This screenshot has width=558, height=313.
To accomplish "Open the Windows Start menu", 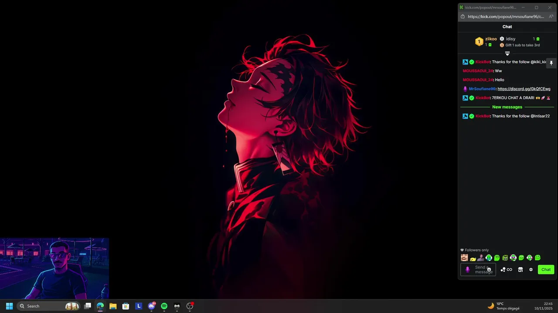I will (x=9, y=306).
